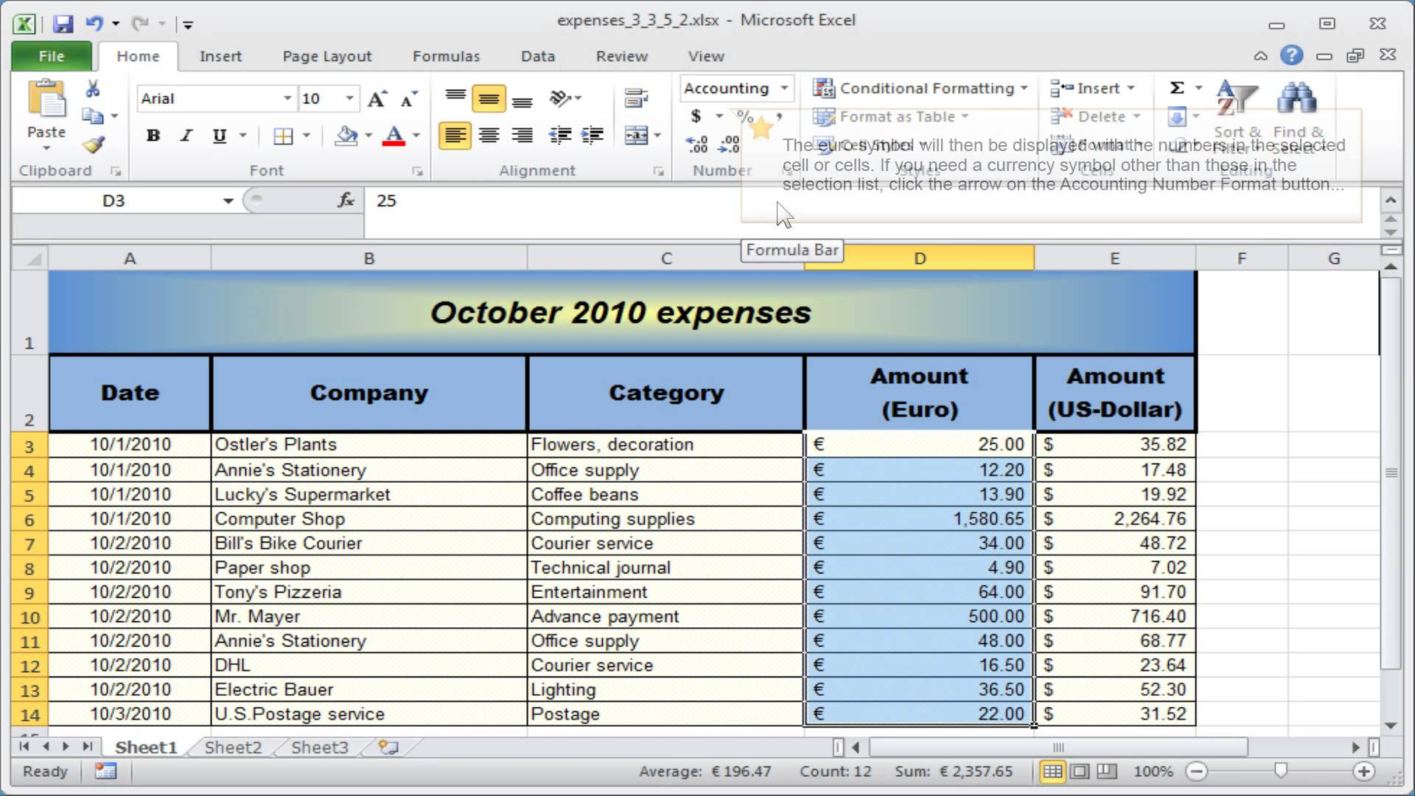Click the Formulas menu tab
The height and width of the screenshot is (796, 1415).
tap(446, 55)
